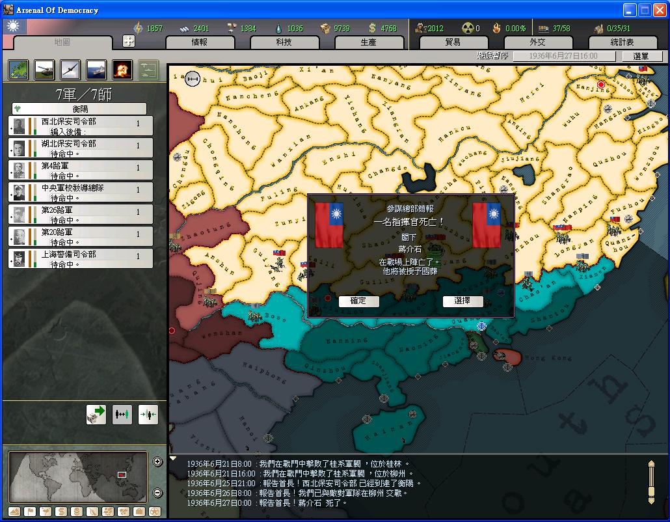
Task: Click the supplies value 9739
Action: [x=342, y=28]
